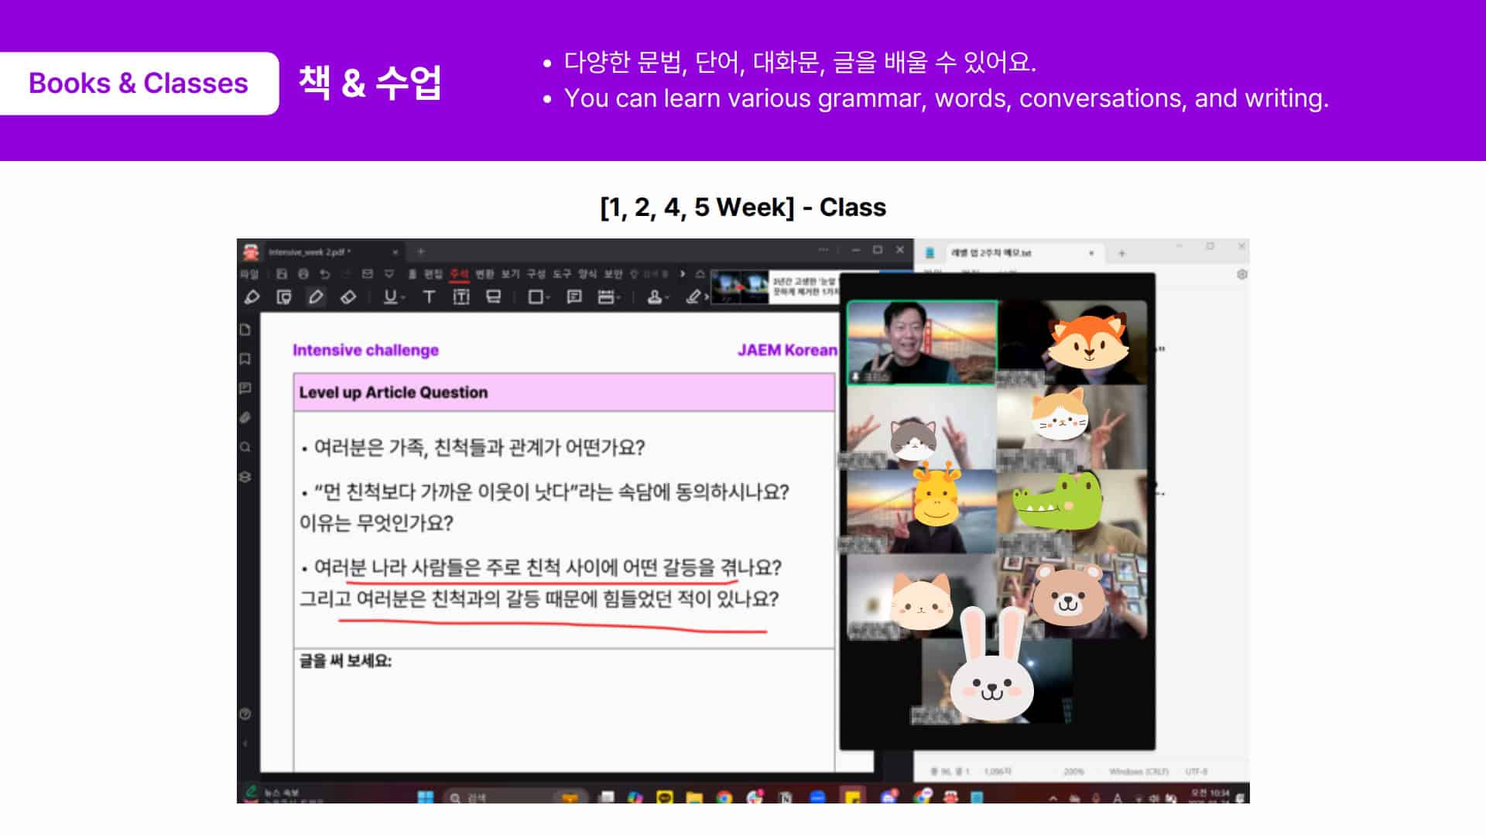Select the text 'T' typewriter tool
Viewport: 1486px width, 836px height.
(x=429, y=297)
